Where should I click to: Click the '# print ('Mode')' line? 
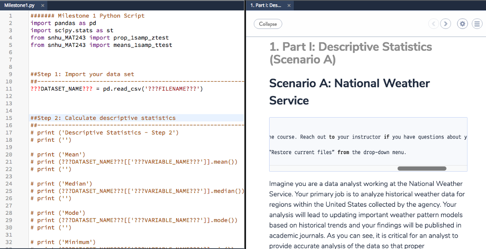tap(58, 213)
